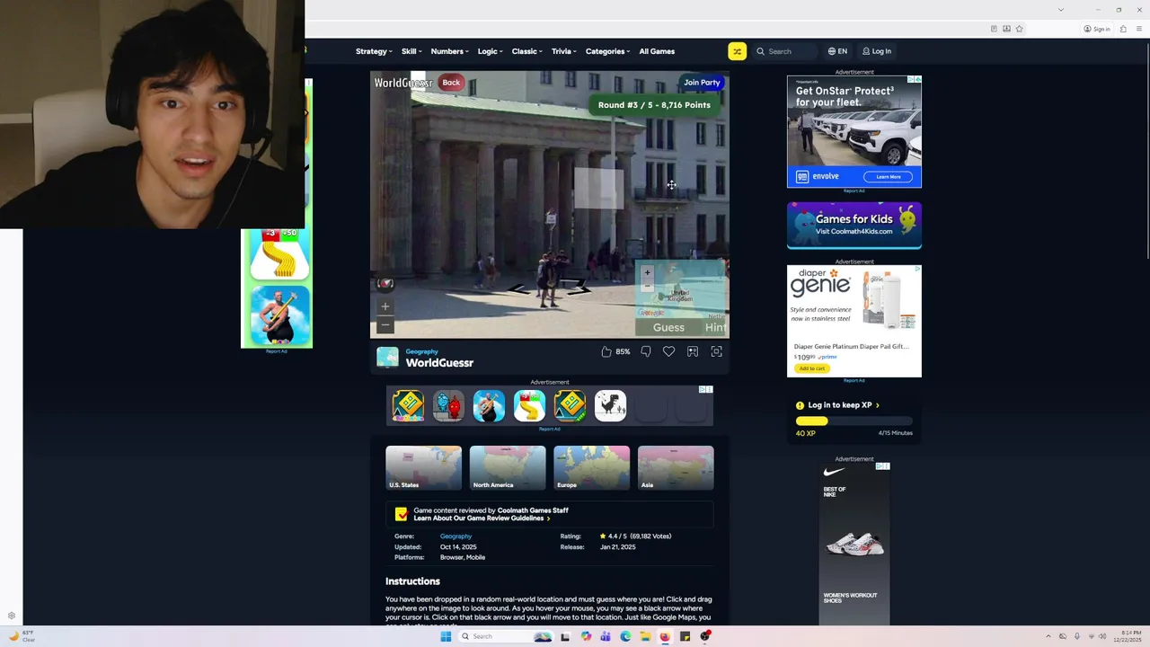Click the WorldGuessr game thumbnail icon
The width and height of the screenshot is (1150, 647).
click(387, 358)
